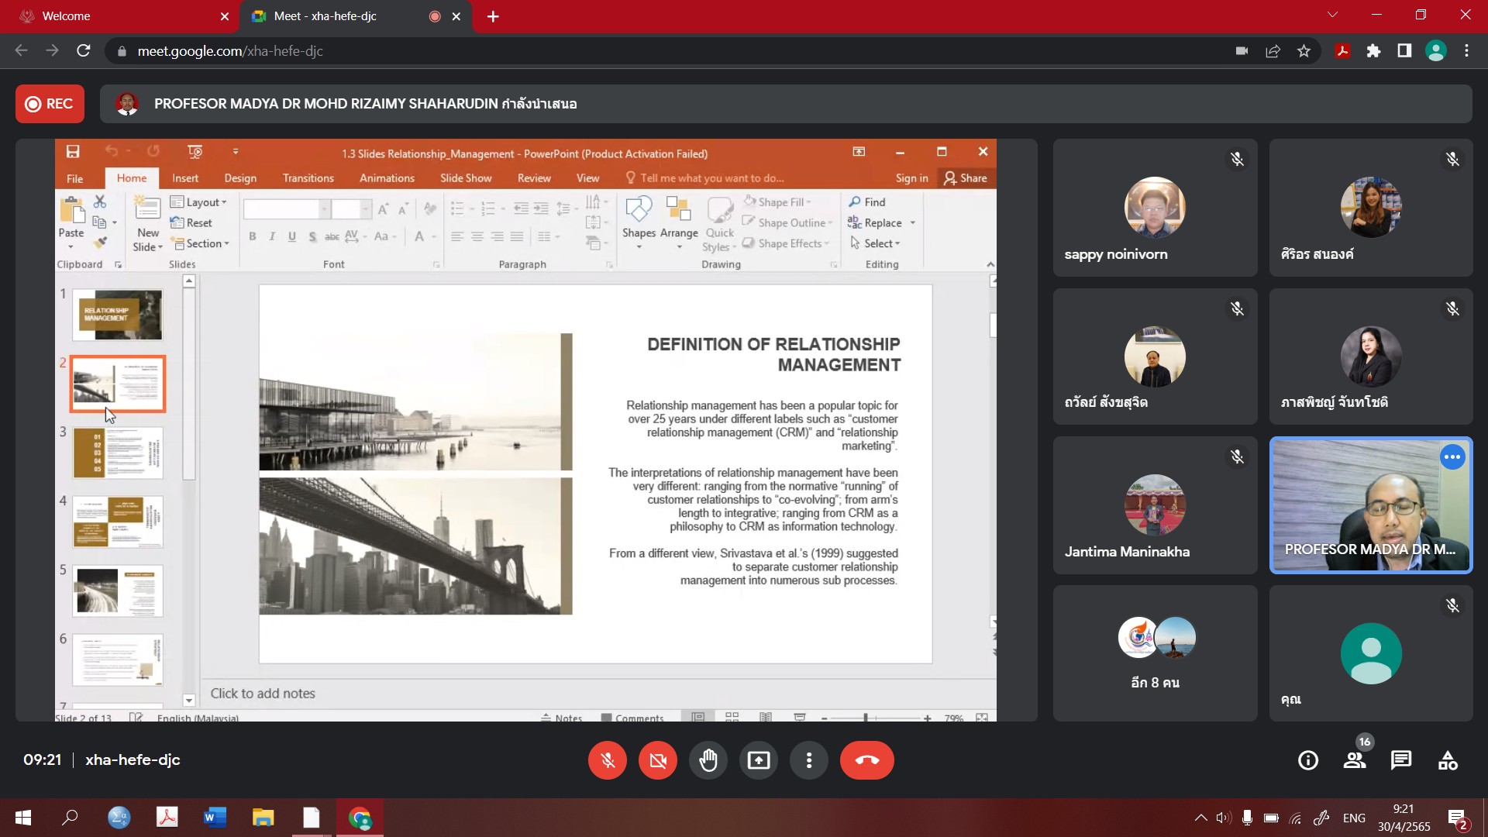1488x837 pixels.
Task: Open options on the presenter's video tile
Action: click(x=1452, y=457)
